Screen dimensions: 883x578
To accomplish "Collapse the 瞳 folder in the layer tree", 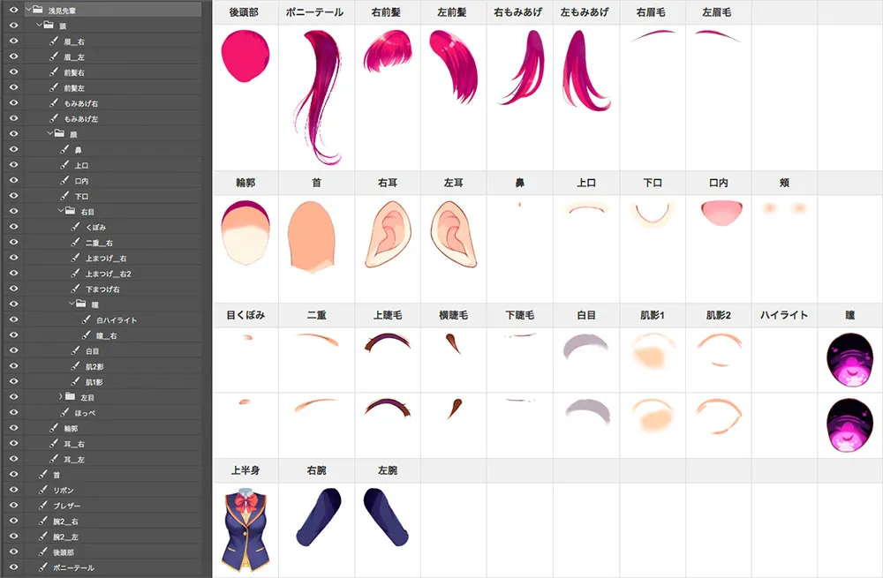I will point(70,304).
